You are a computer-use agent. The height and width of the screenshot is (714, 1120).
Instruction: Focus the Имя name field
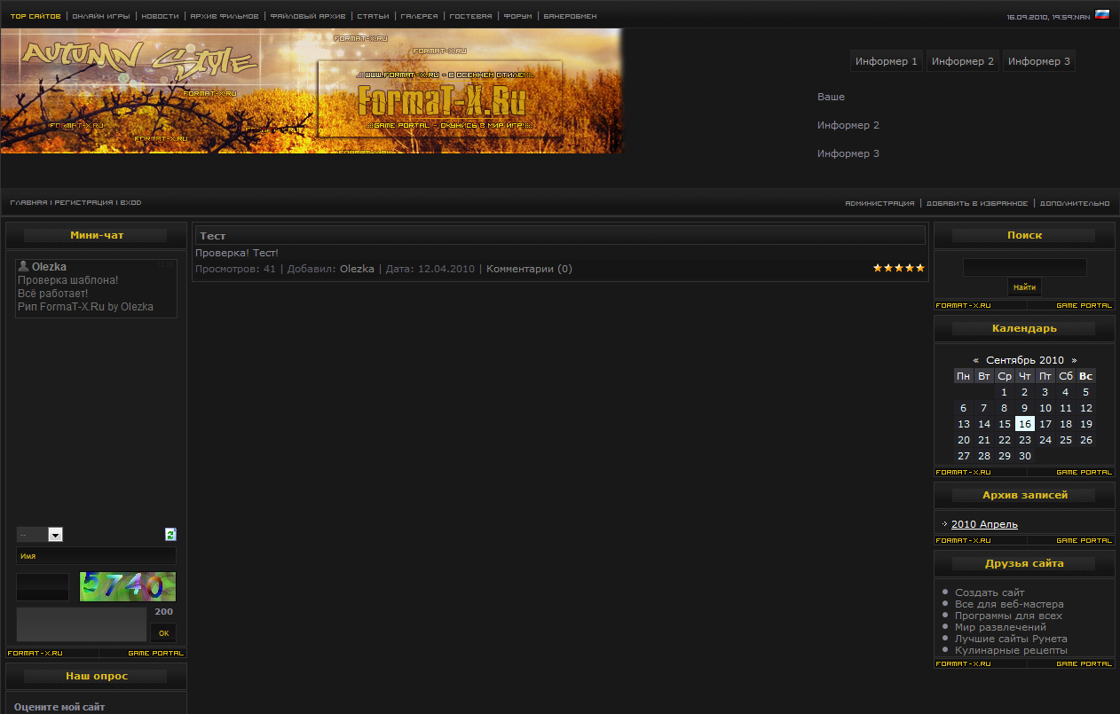coord(96,556)
